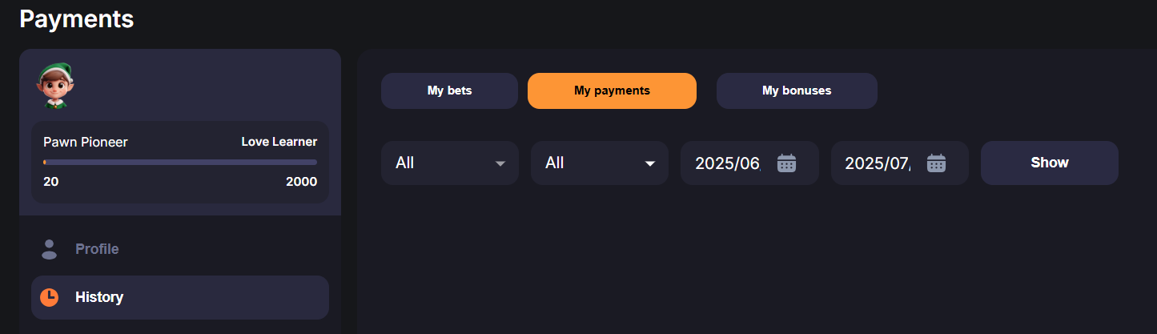
Task: Click the first dropdown's arrow
Action: 500,163
